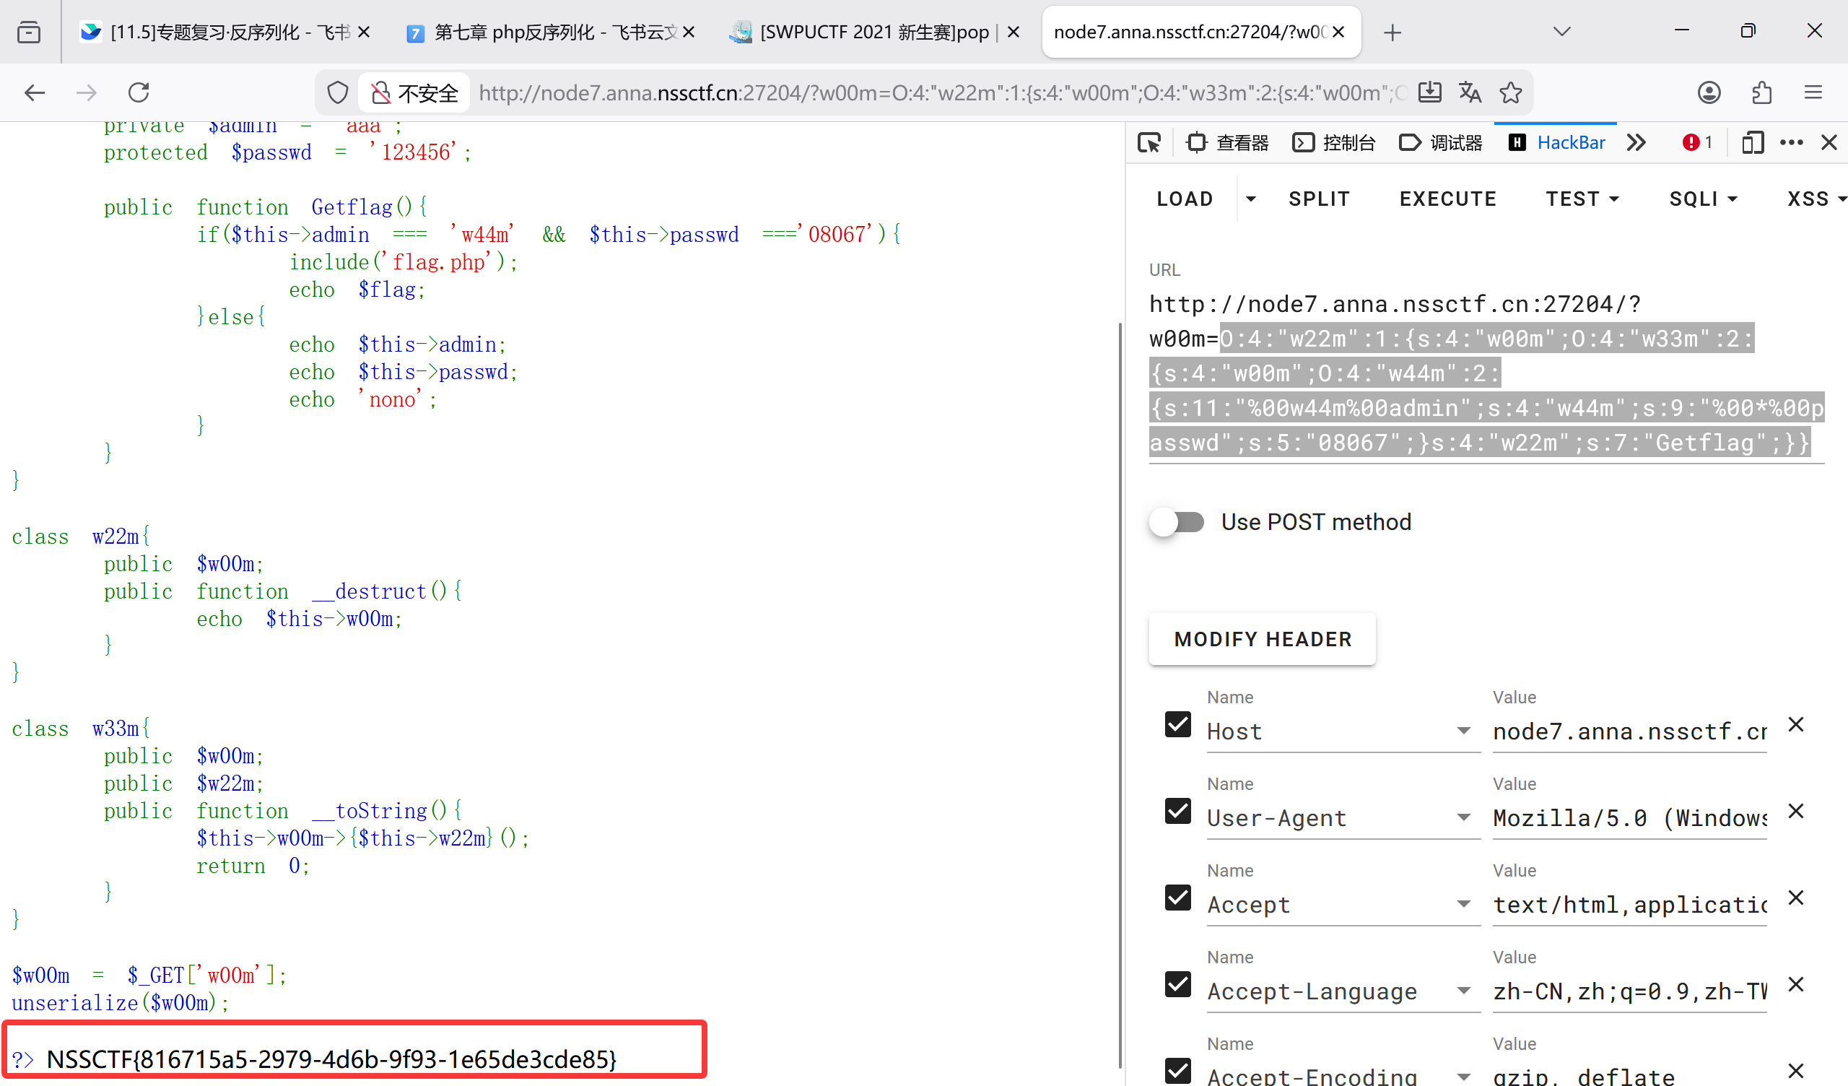
Task: Open the extensions puzzle icon
Action: pos(1761,92)
